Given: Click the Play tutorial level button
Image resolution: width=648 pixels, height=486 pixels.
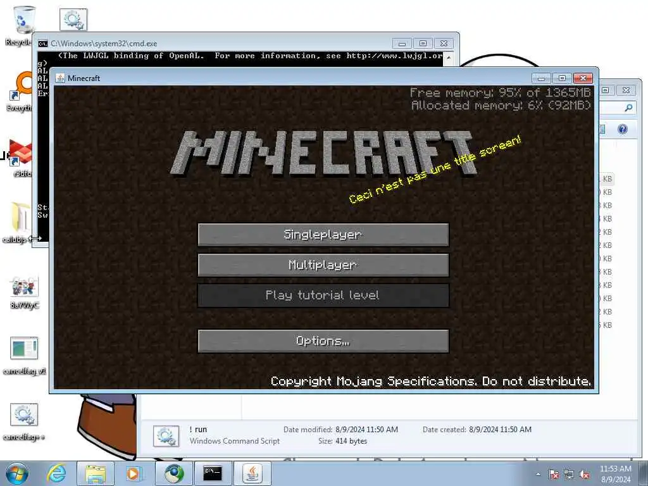Looking at the screenshot, I should 323,295.
